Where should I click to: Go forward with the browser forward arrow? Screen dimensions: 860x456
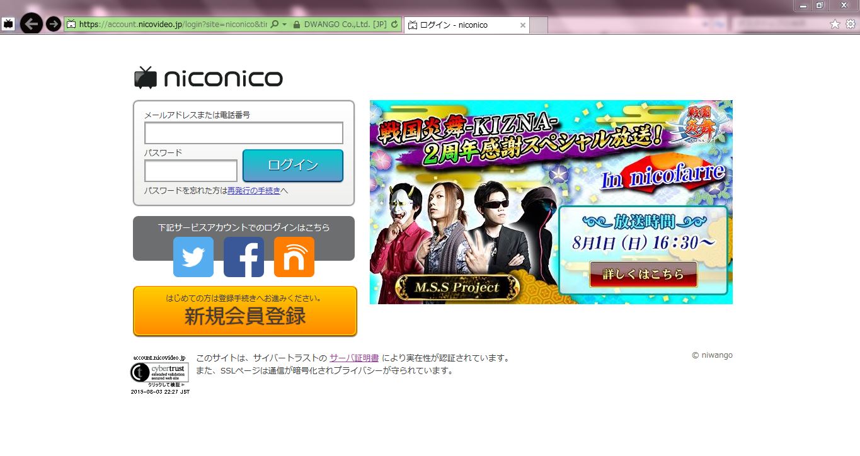pos(54,25)
